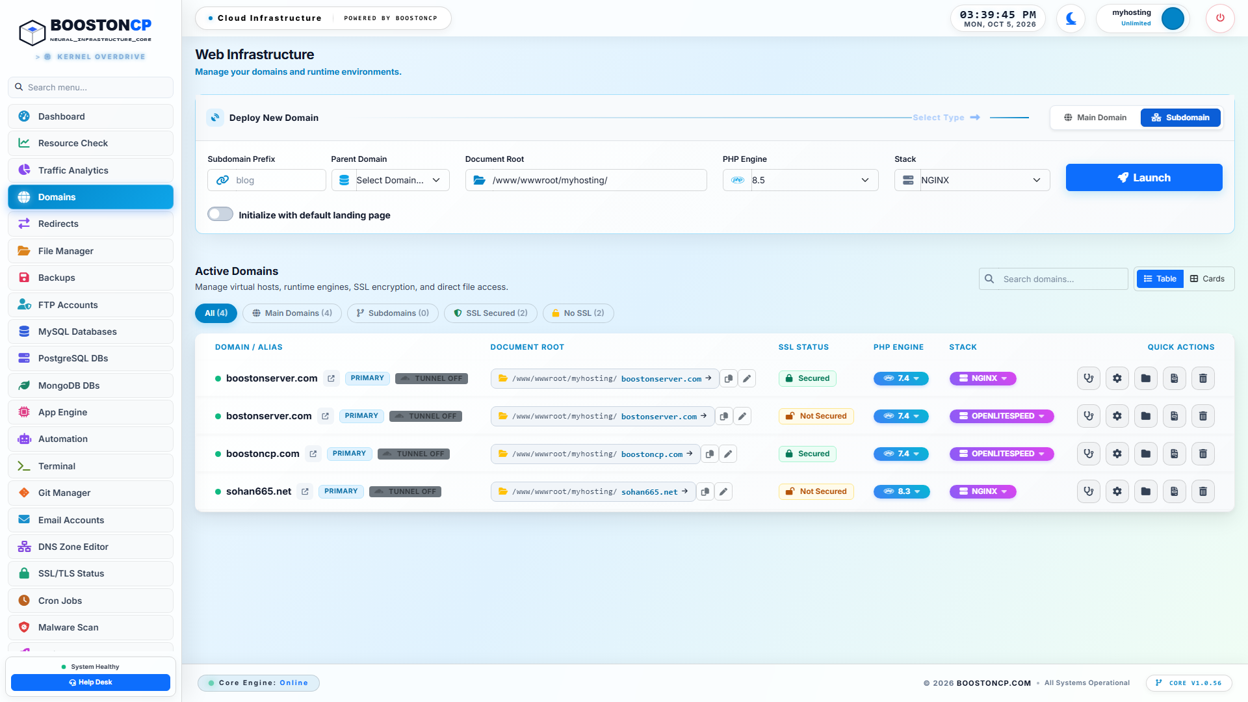Run diagnostics stethoscope for boostonserver.com
Viewport: 1248px width, 702px height.
(x=1089, y=378)
